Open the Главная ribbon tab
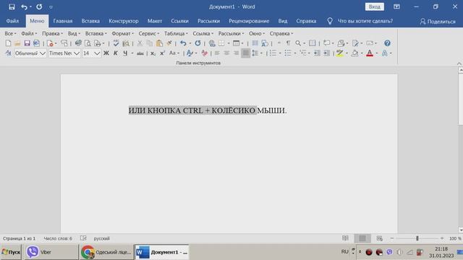The image size is (463, 260). pyautogui.click(x=63, y=21)
